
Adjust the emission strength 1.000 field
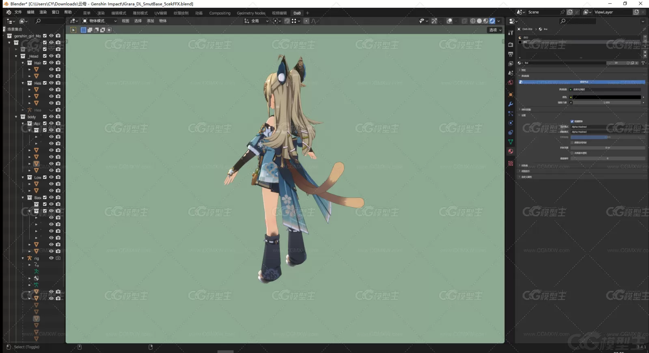(606, 102)
